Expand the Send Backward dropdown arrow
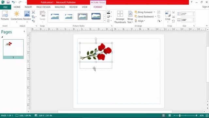This screenshot has width=209, height=118. [x=155, y=17]
